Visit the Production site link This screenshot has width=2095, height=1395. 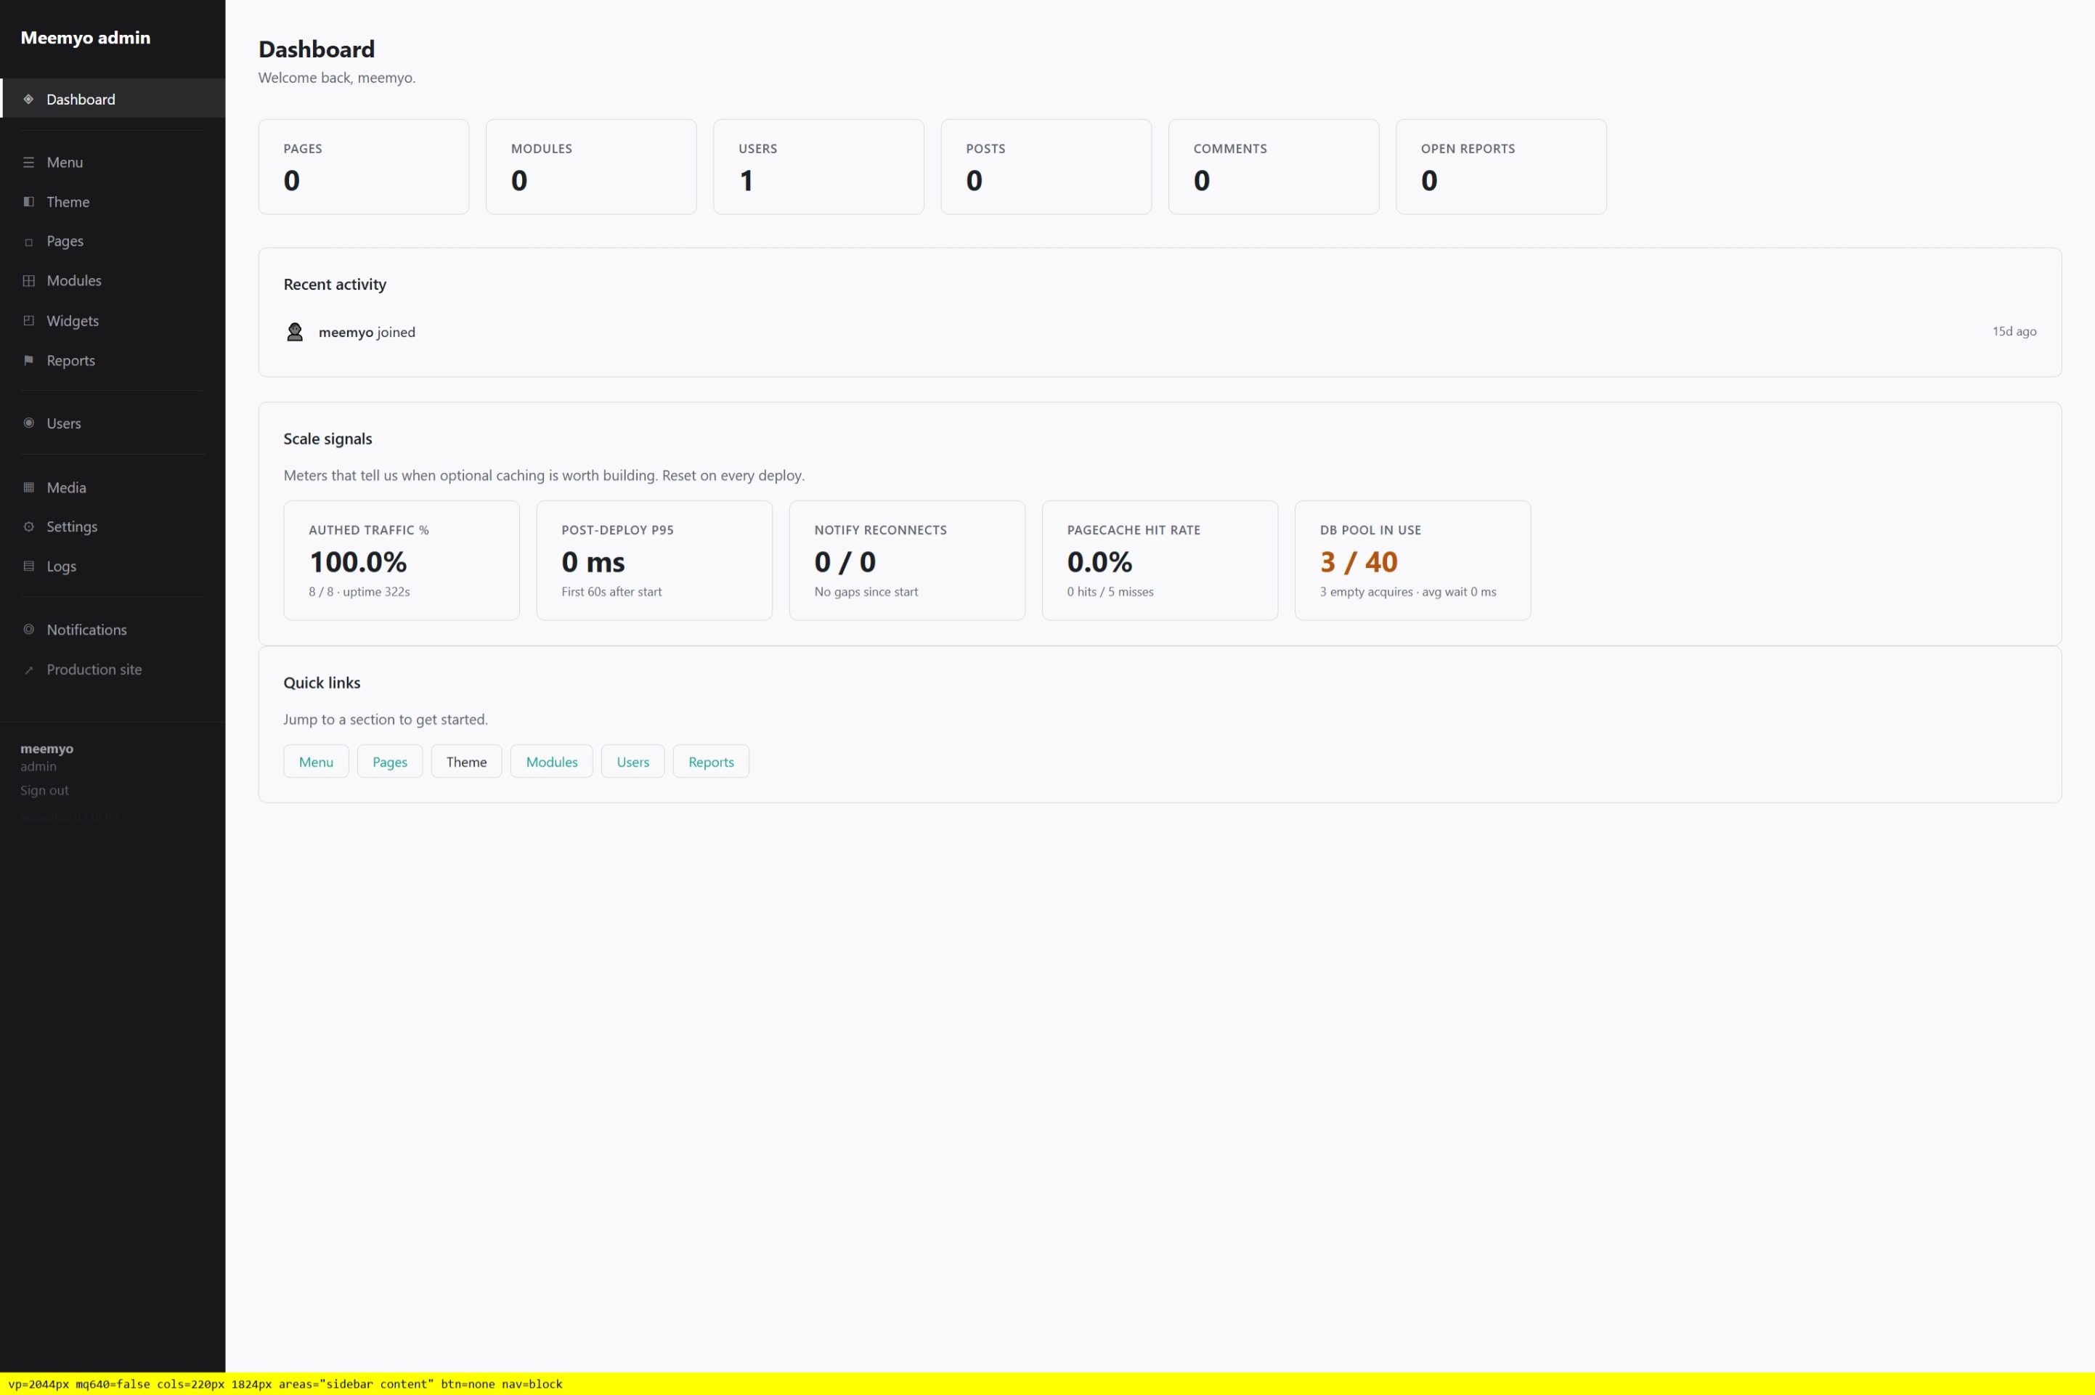point(113,669)
